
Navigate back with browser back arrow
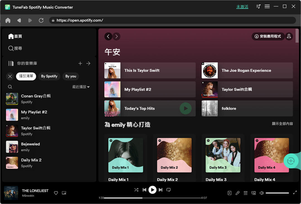19,20
